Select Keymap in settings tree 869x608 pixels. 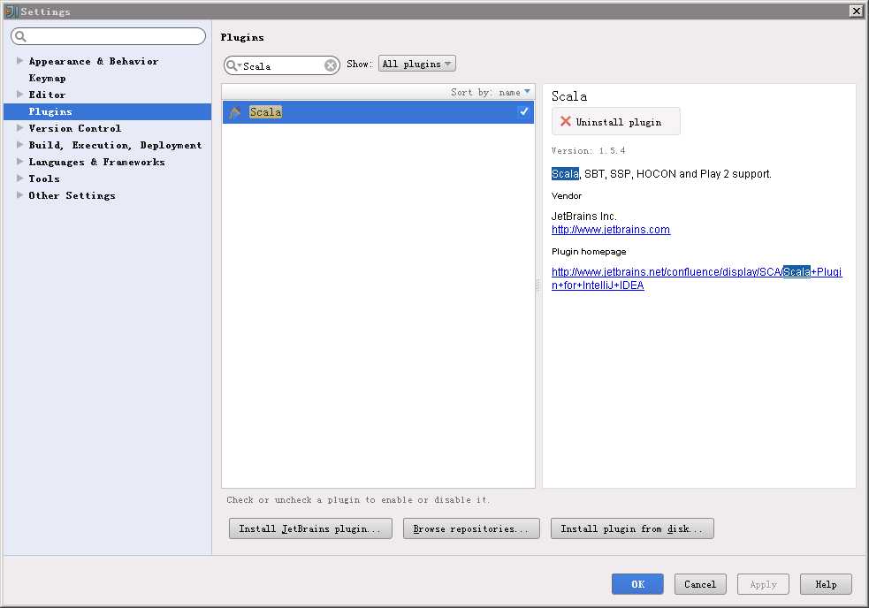(47, 78)
